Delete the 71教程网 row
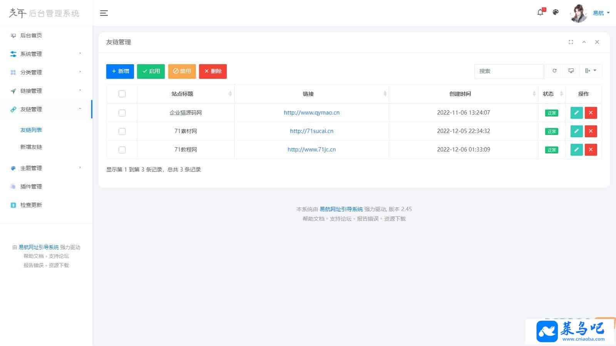 tap(591, 150)
